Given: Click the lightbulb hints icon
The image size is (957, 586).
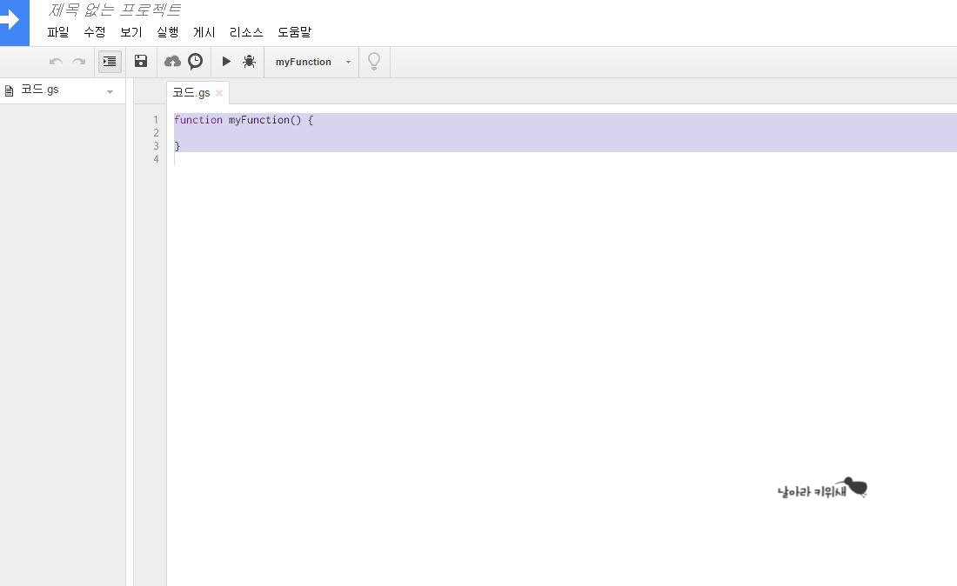Looking at the screenshot, I should tap(374, 61).
